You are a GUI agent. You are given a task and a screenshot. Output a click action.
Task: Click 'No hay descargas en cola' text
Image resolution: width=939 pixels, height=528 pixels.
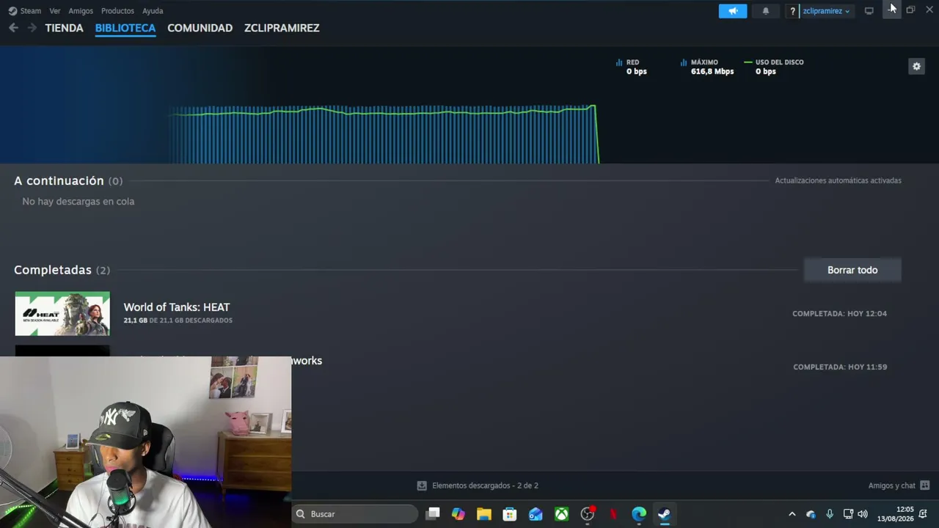tap(78, 202)
